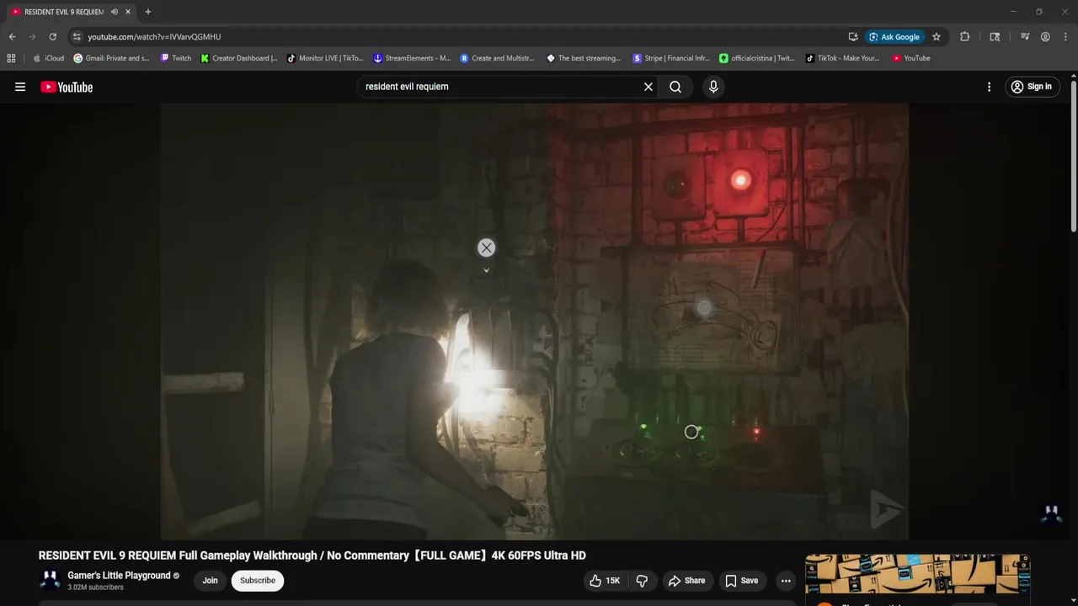Open Twitch bookmark
Image resolution: width=1078 pixels, height=606 pixels.
point(176,58)
